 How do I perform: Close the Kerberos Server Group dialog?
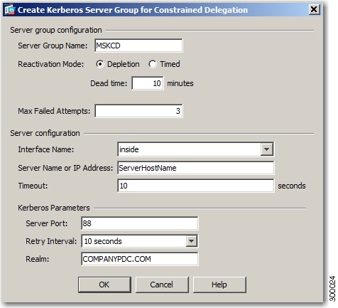[x=314, y=10]
